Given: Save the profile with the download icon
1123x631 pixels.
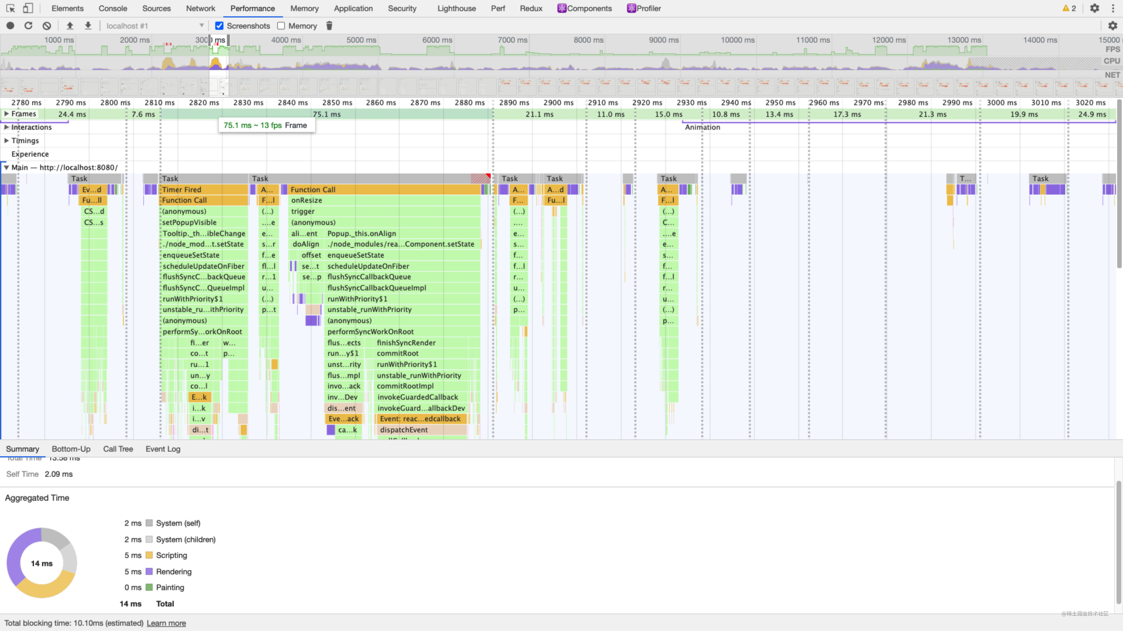Looking at the screenshot, I should [88, 26].
